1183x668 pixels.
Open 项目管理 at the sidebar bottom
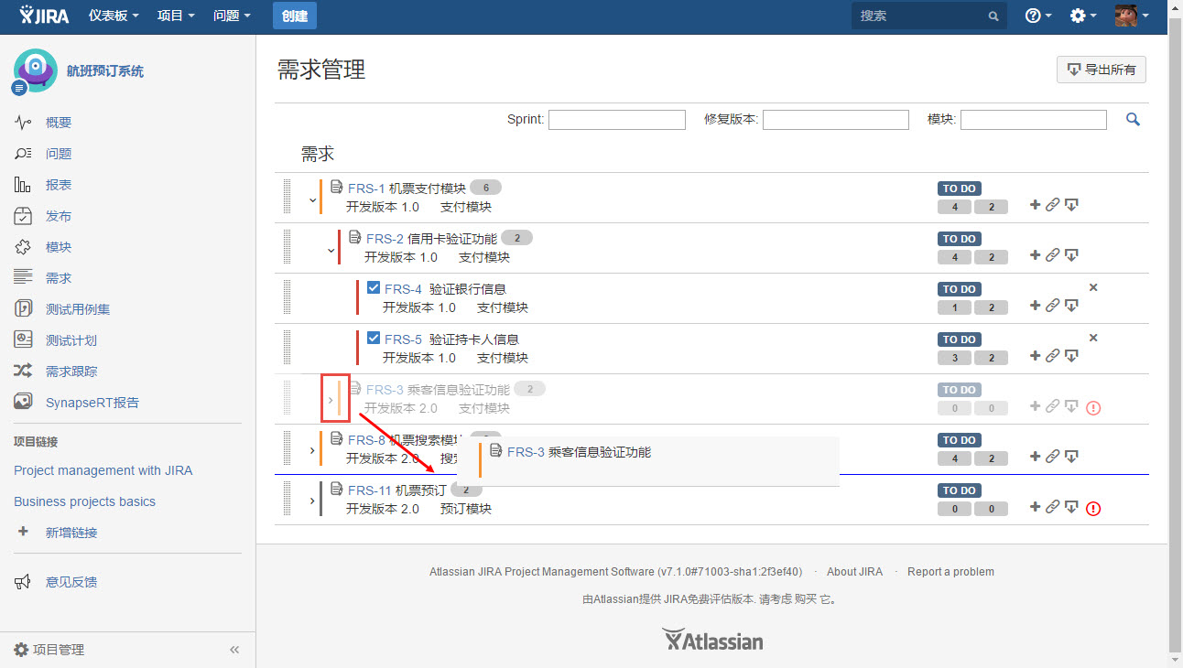click(59, 650)
